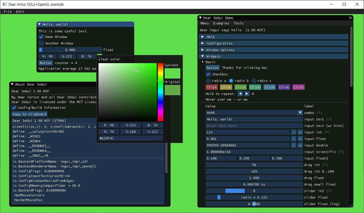The height and width of the screenshot is (213, 364).
Task: Click the yellow Click button
Action: (226, 87)
